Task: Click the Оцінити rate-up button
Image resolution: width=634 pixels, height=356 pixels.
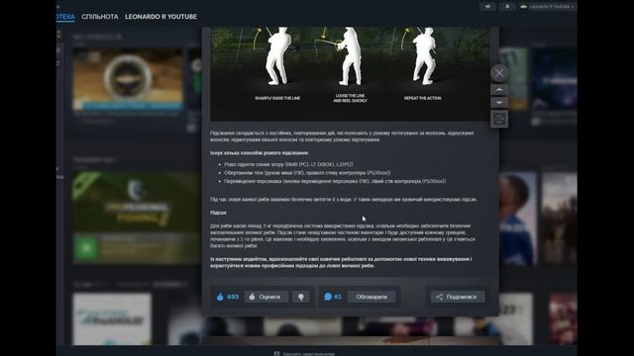Action: coord(266,297)
